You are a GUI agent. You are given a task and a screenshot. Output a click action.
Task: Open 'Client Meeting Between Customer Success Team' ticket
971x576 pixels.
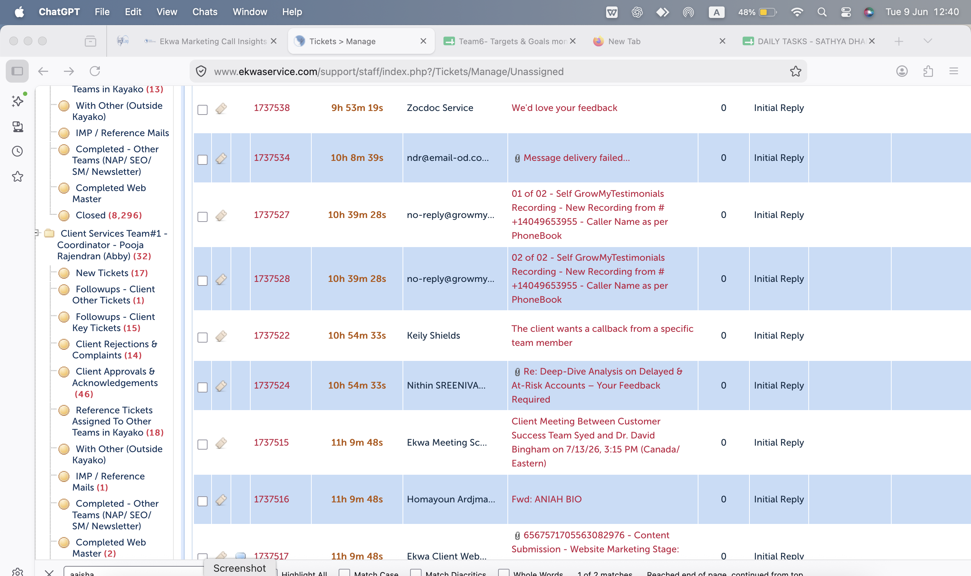(595, 442)
